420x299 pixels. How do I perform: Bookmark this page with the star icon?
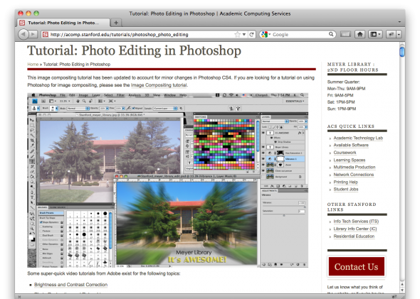coord(237,35)
